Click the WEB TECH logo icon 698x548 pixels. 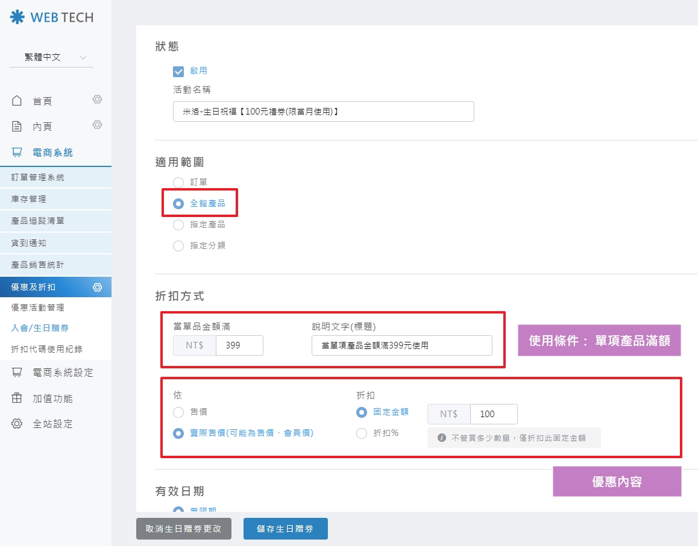click(17, 17)
